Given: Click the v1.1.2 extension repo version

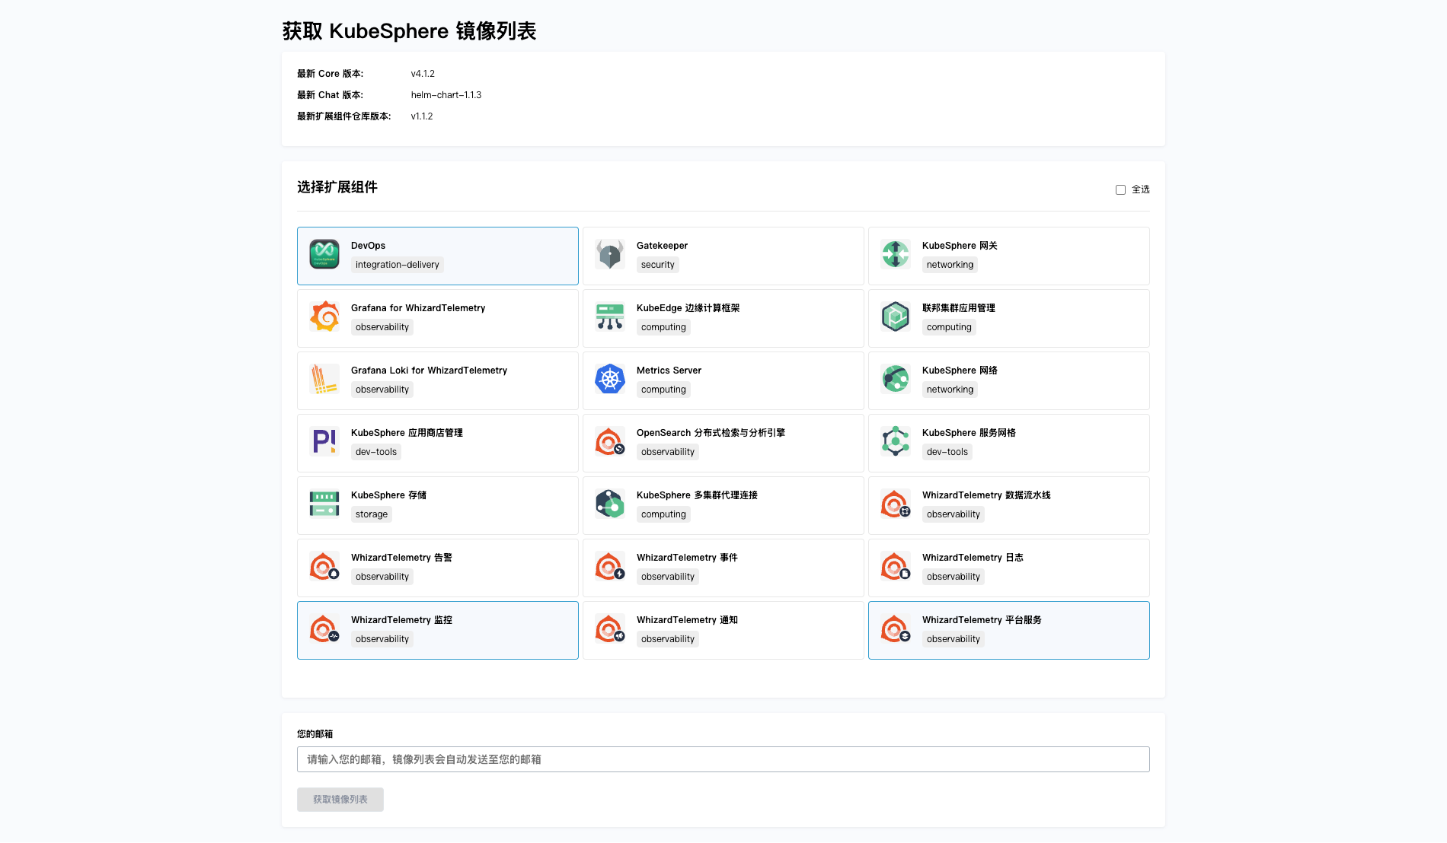Looking at the screenshot, I should coord(422,116).
